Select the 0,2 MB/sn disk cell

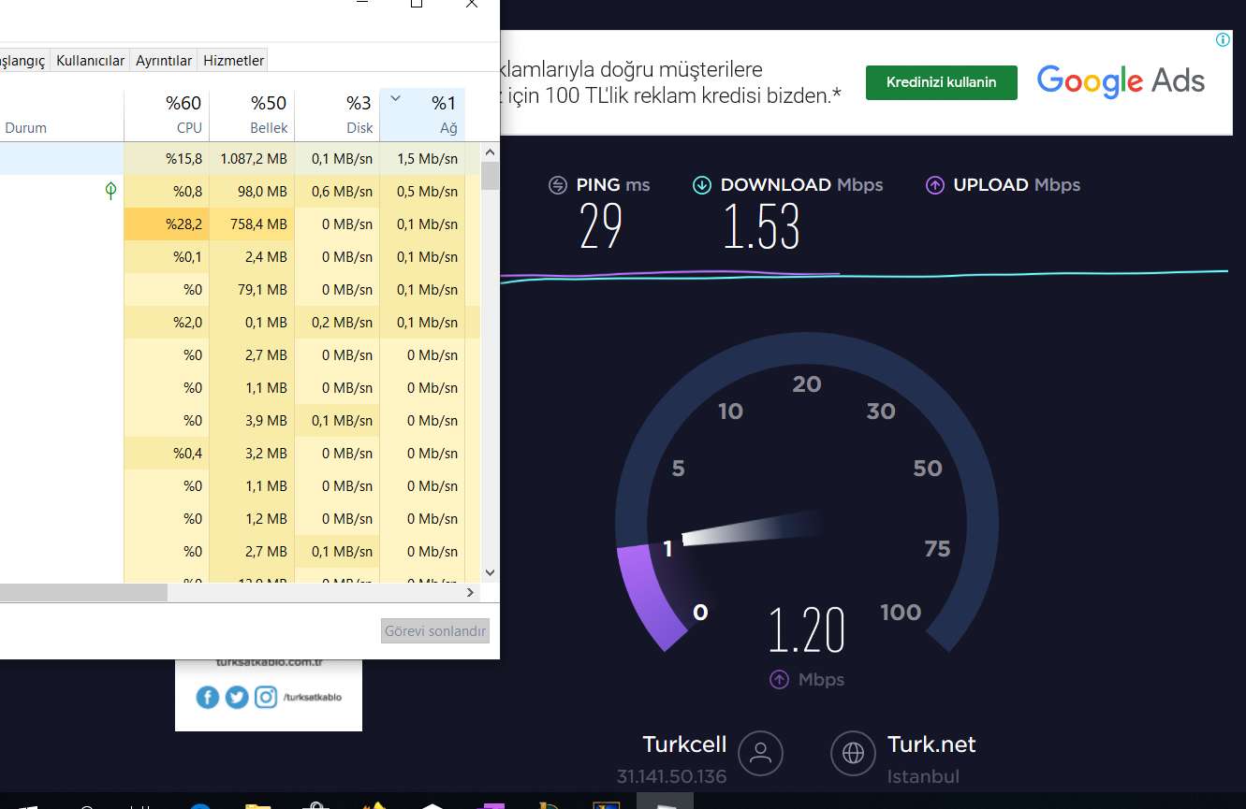(x=337, y=323)
